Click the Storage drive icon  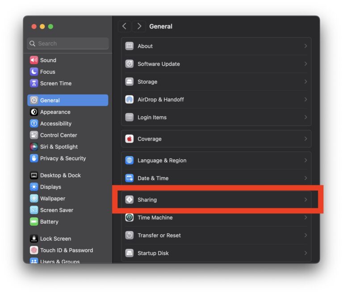pyautogui.click(x=129, y=82)
